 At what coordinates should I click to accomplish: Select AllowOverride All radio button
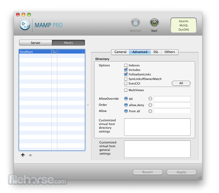pyautogui.click(x=126, y=99)
